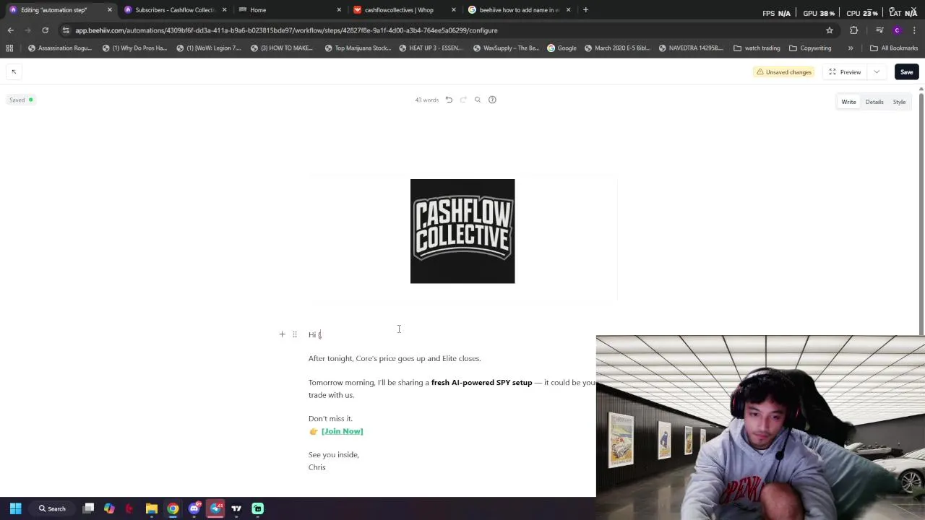Open the Google bookmark
The width and height of the screenshot is (925, 520).
(x=562, y=48)
